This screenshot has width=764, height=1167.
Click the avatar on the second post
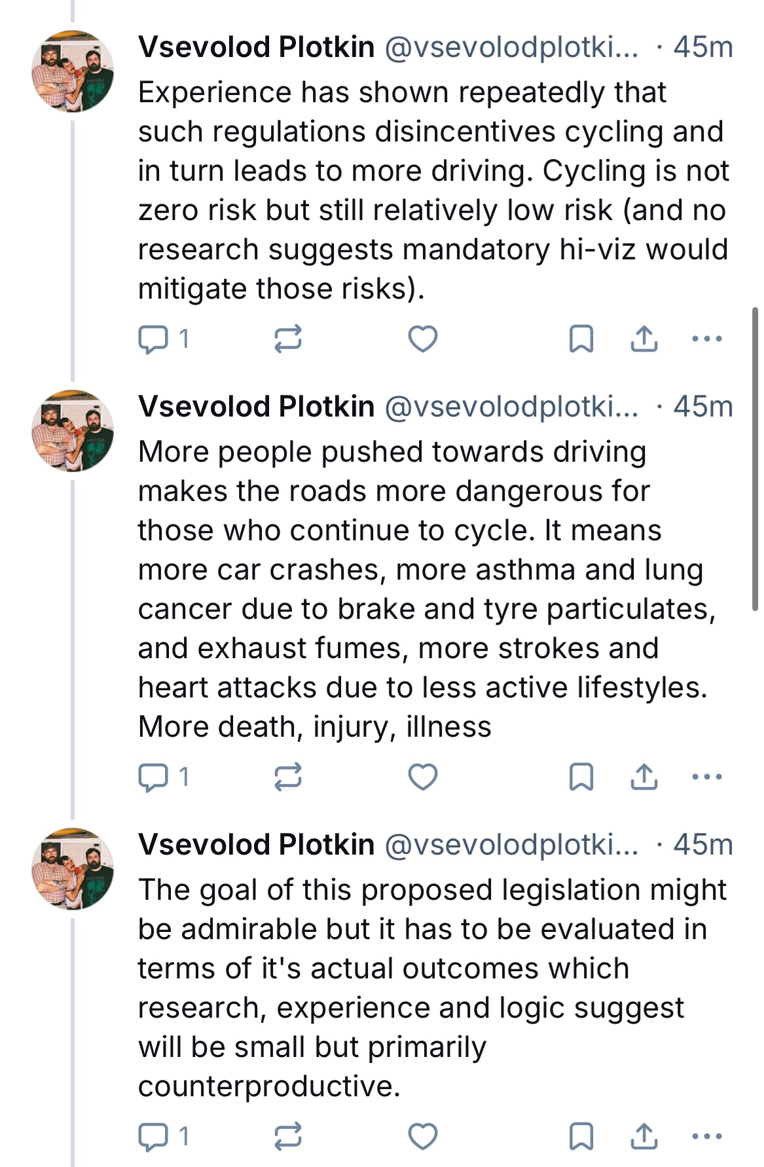pos(73,431)
